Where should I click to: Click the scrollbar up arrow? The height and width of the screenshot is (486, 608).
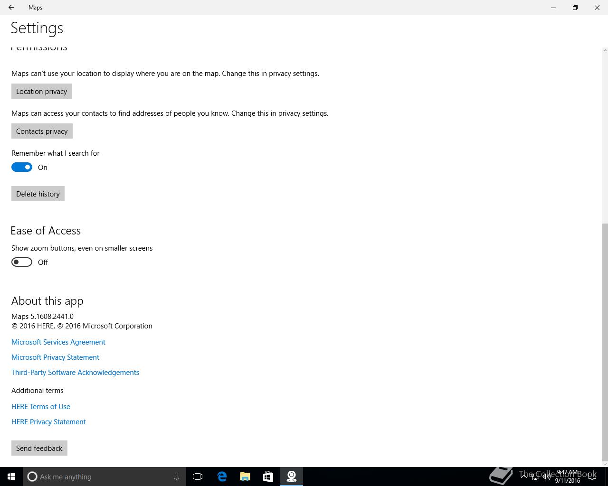[605, 50]
